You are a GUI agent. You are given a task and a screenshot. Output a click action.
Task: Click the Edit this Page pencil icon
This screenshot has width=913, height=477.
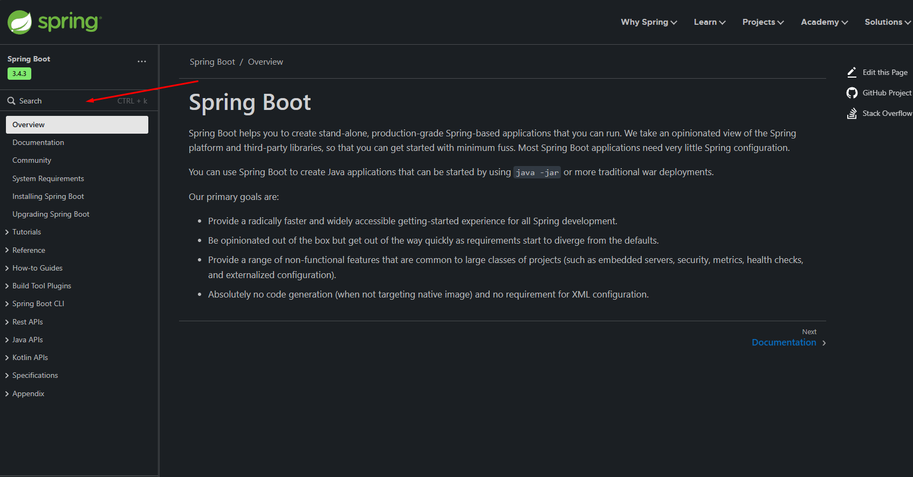[852, 72]
